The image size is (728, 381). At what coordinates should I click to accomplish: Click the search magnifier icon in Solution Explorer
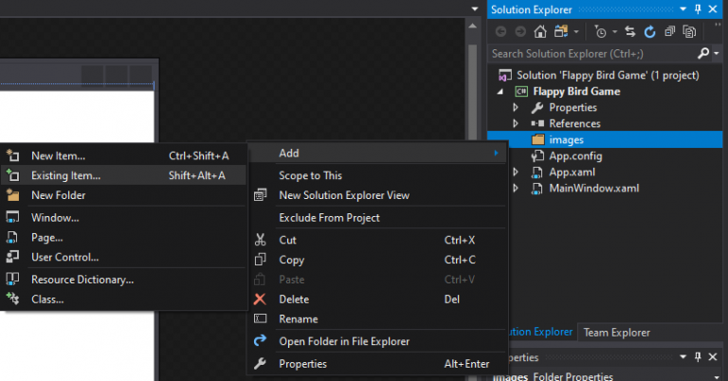point(703,53)
